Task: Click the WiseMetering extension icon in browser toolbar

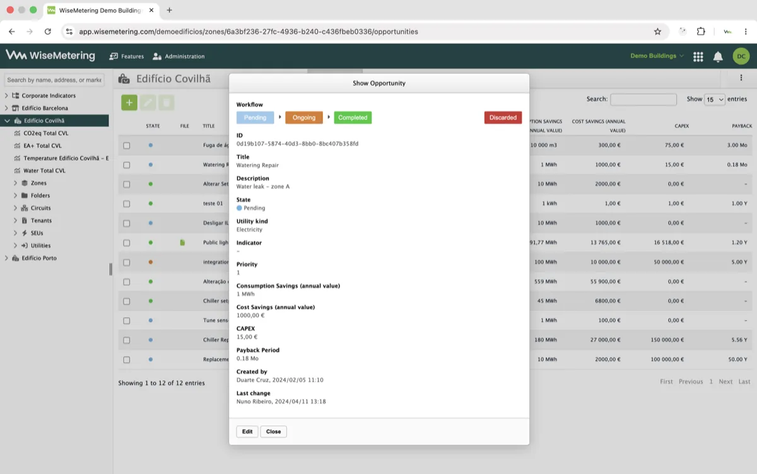Action: [x=727, y=32]
